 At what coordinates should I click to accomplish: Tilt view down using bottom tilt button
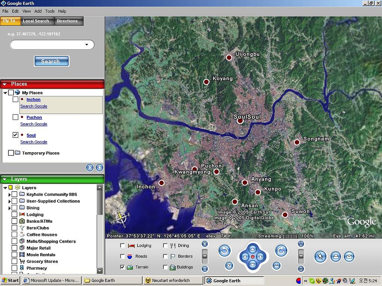[301, 269]
